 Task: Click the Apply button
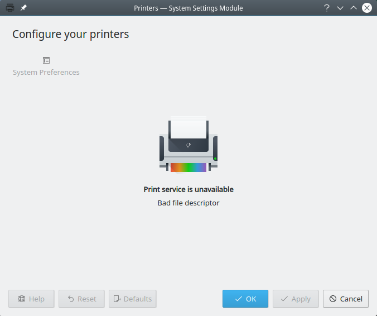tap(296, 299)
